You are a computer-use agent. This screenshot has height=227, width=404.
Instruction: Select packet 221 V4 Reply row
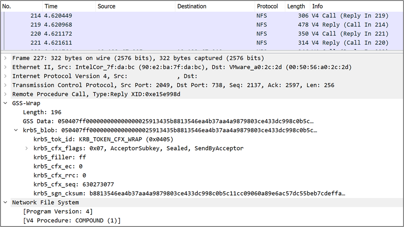[202, 43]
